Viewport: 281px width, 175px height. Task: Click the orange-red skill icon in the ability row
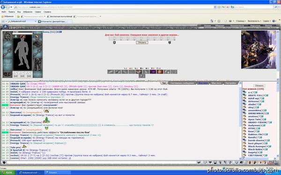click(160, 71)
